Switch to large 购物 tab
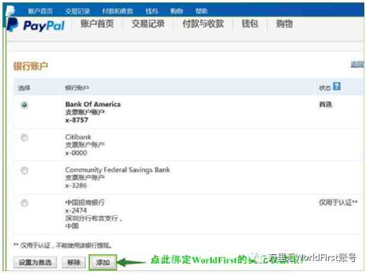The height and width of the screenshot is (274, 368). coord(284,24)
